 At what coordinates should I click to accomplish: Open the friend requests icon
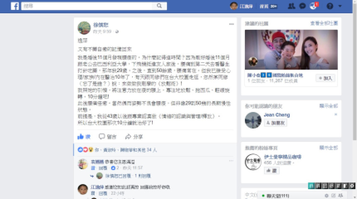(x=291, y=6)
